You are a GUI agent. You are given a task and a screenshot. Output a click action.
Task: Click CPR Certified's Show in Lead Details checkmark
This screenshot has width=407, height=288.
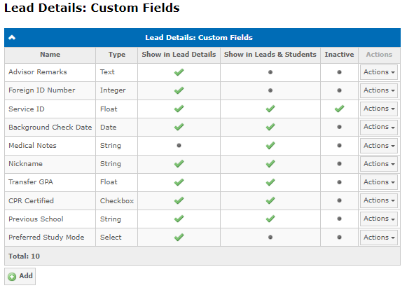click(x=179, y=200)
